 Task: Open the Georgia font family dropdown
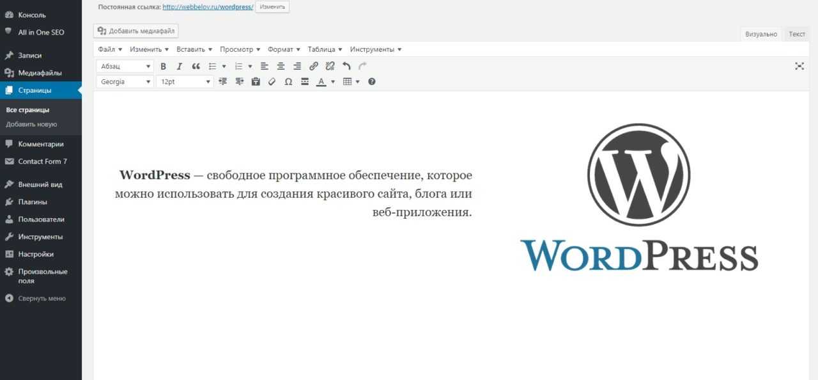click(x=125, y=81)
